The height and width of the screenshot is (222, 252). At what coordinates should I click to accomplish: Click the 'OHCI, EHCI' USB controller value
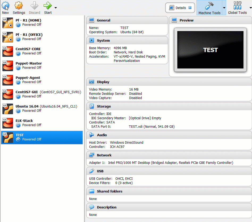124,179
